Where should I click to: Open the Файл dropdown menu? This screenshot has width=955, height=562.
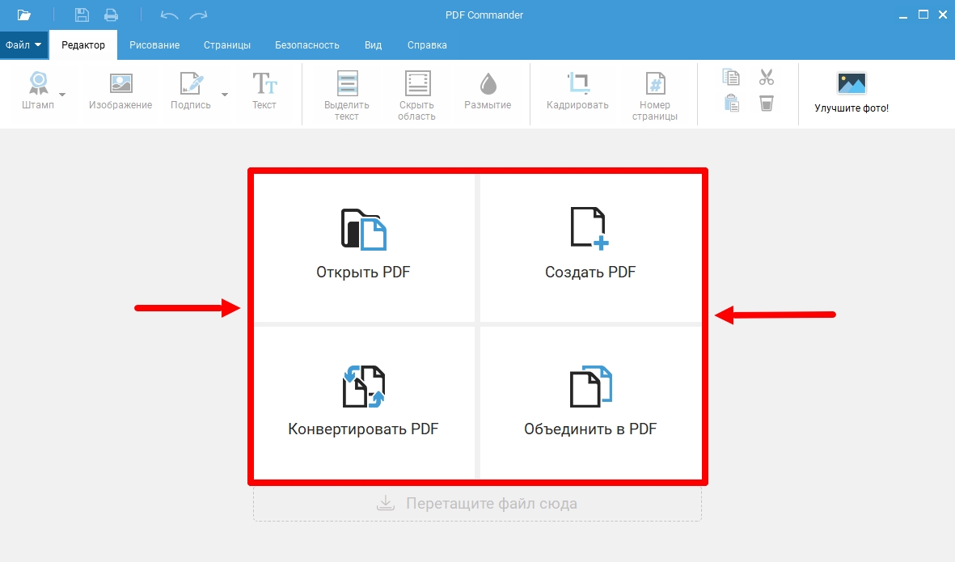(x=23, y=45)
